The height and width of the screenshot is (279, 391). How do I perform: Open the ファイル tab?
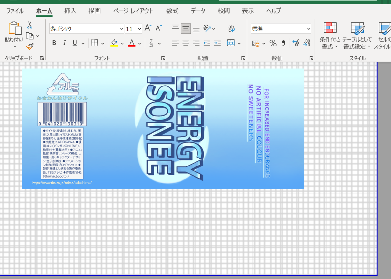click(15, 11)
